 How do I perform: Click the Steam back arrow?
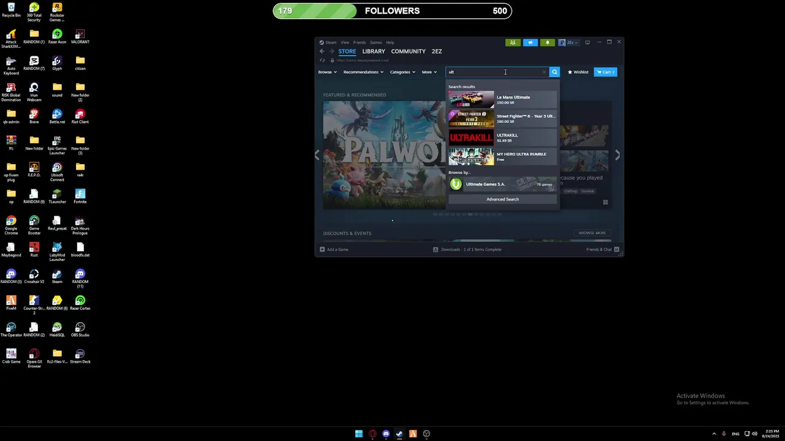click(x=322, y=51)
